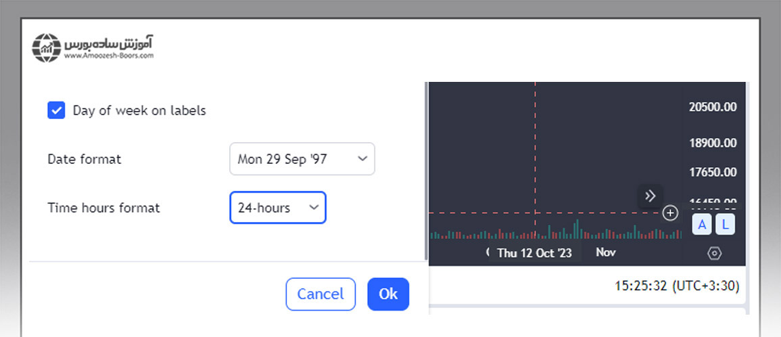Toggle the L log scale button
The height and width of the screenshot is (337, 781).
(x=726, y=225)
